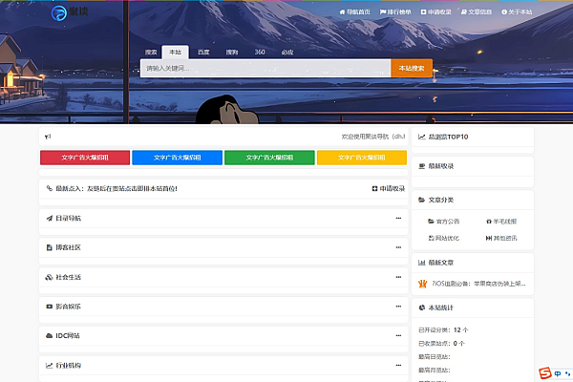Open the 其他资讯 article category
The image size is (573, 382).
point(501,238)
